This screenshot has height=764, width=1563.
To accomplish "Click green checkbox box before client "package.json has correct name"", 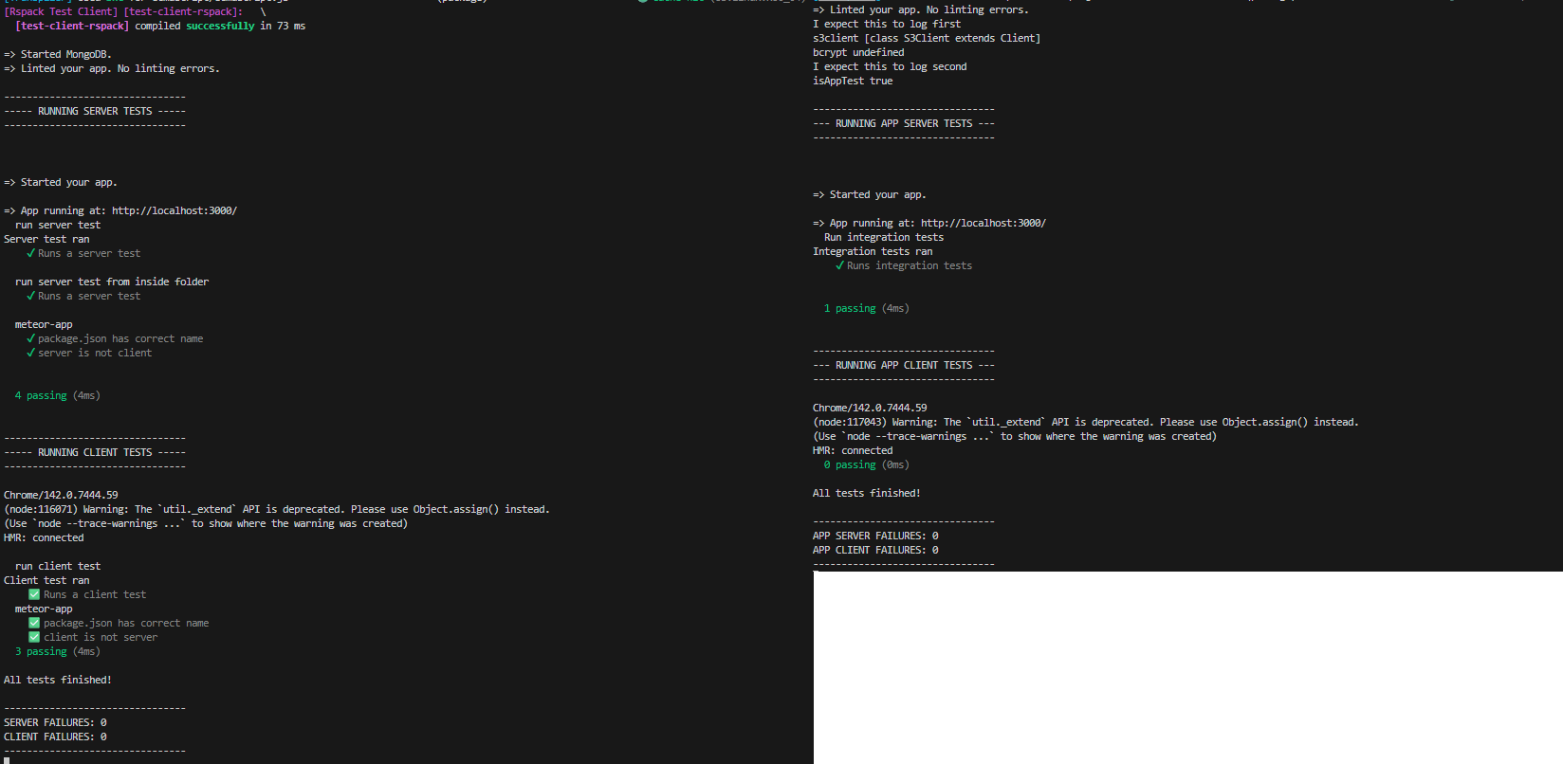I will pyautogui.click(x=34, y=623).
